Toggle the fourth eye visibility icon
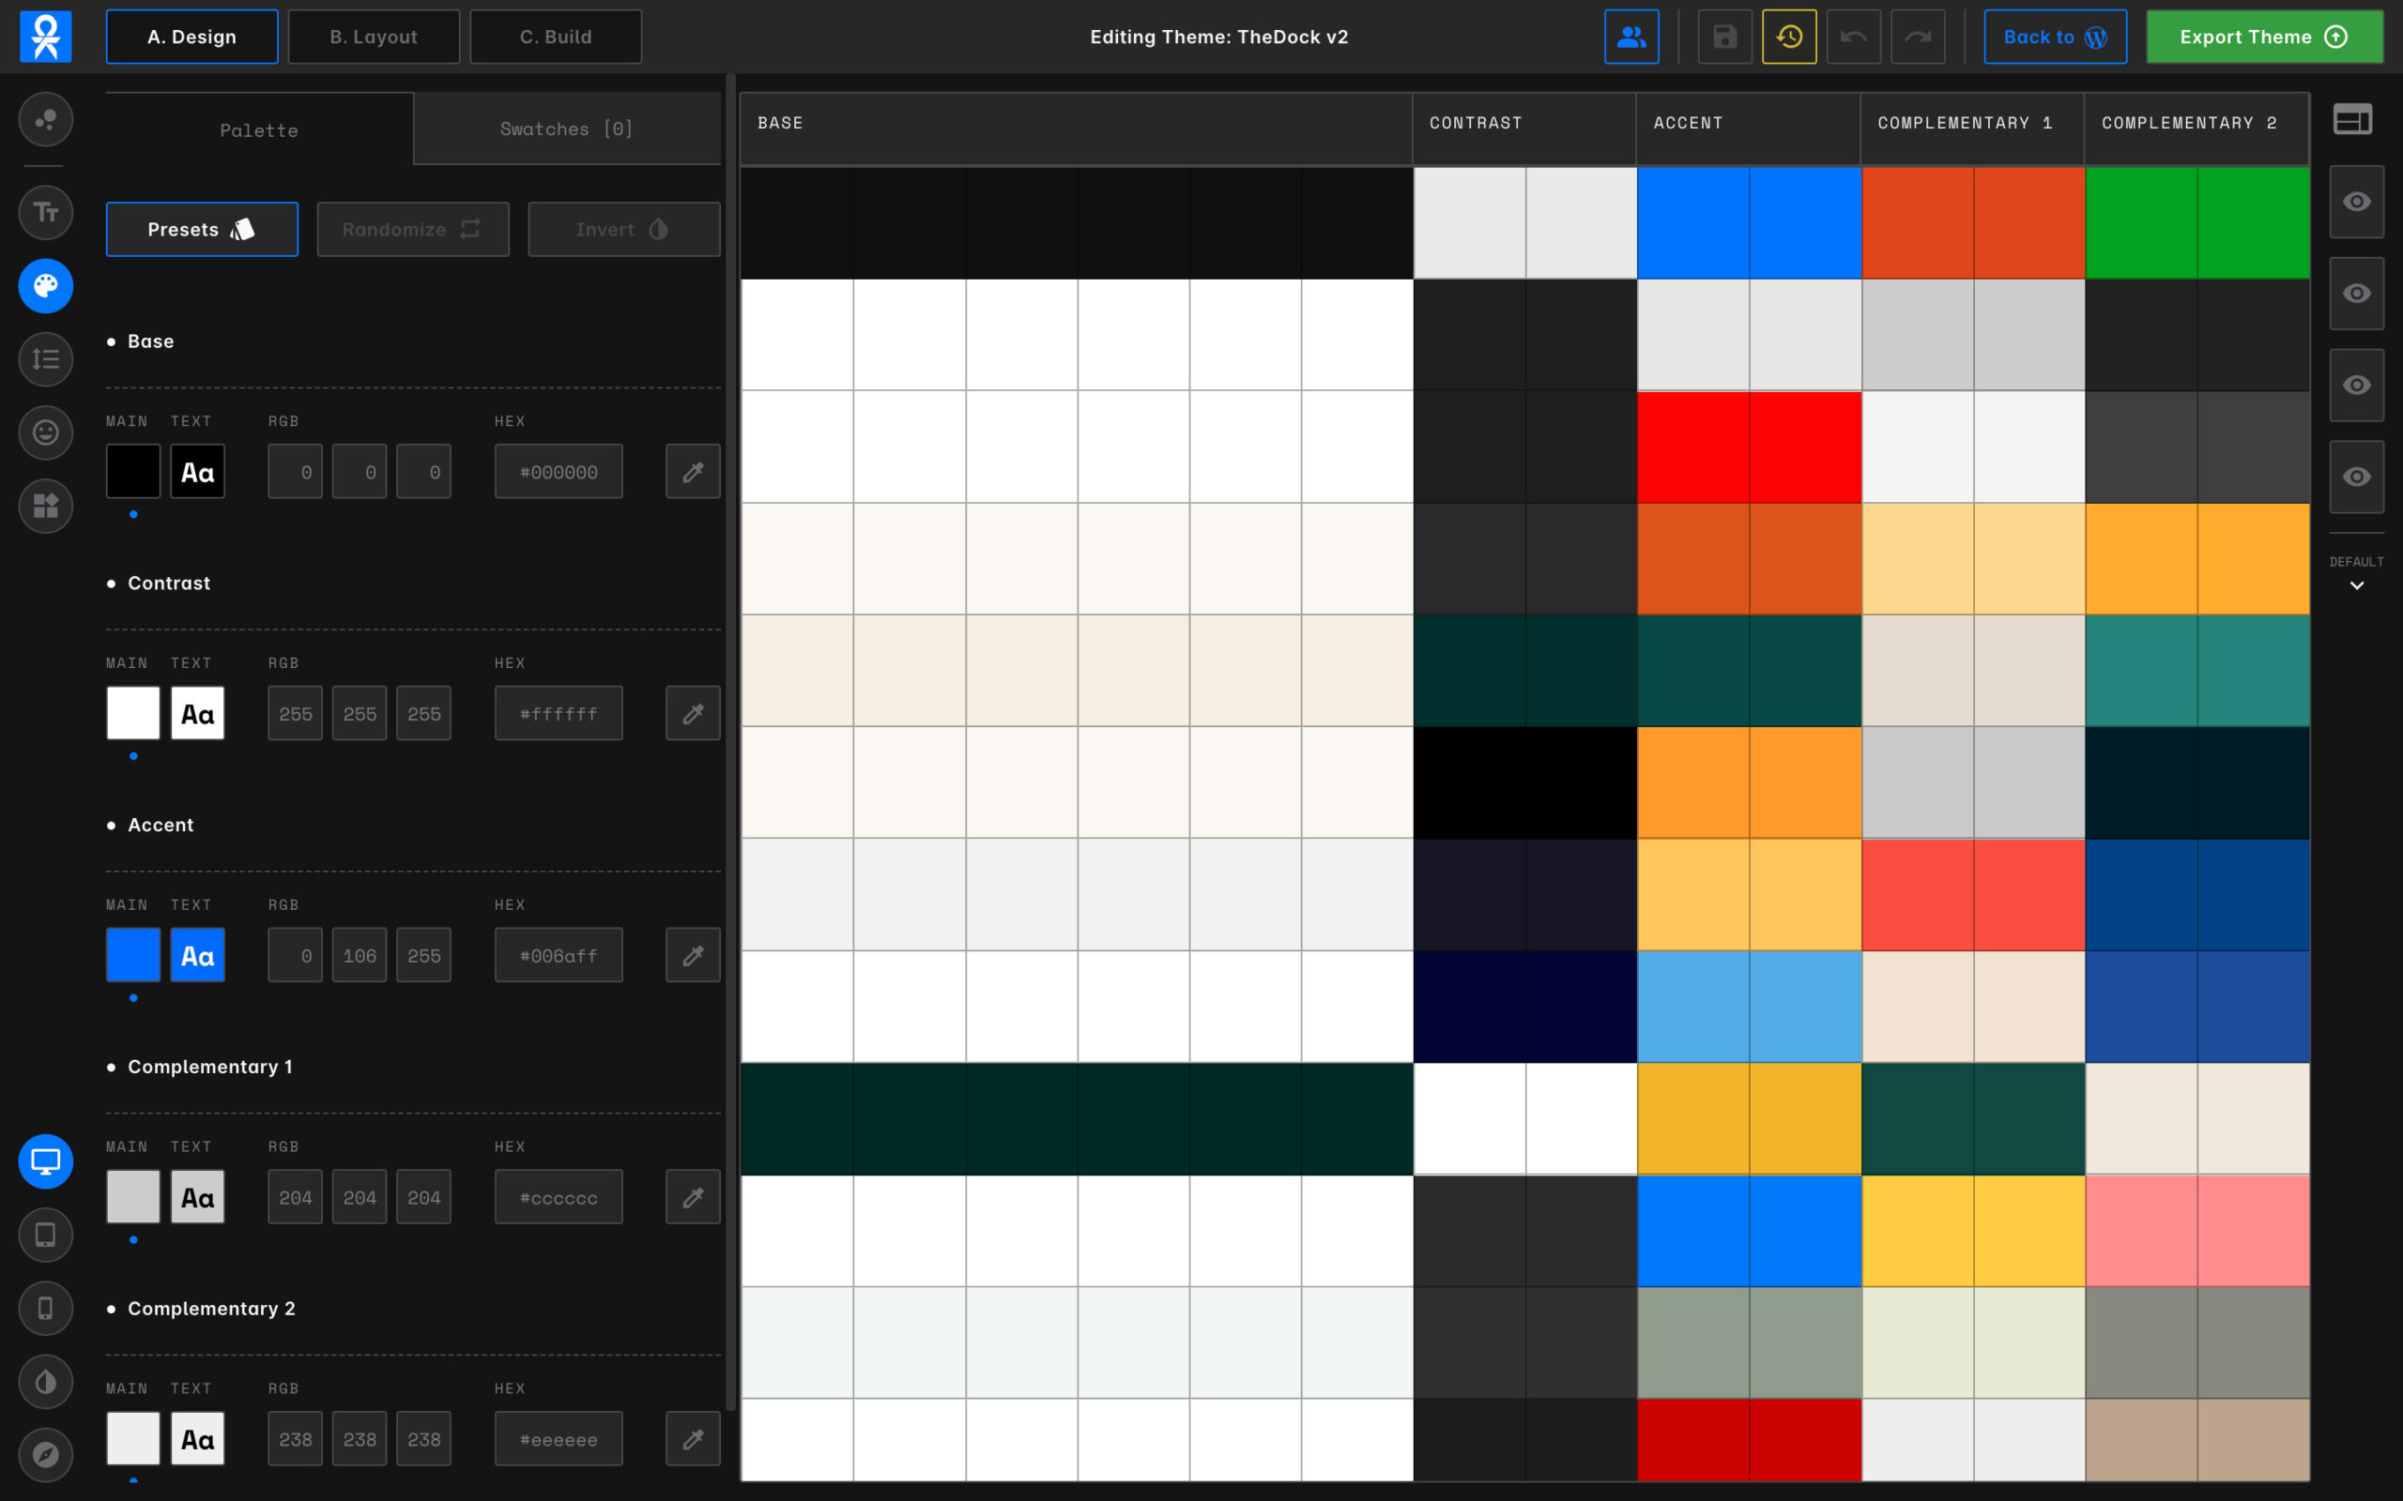 coord(2355,478)
